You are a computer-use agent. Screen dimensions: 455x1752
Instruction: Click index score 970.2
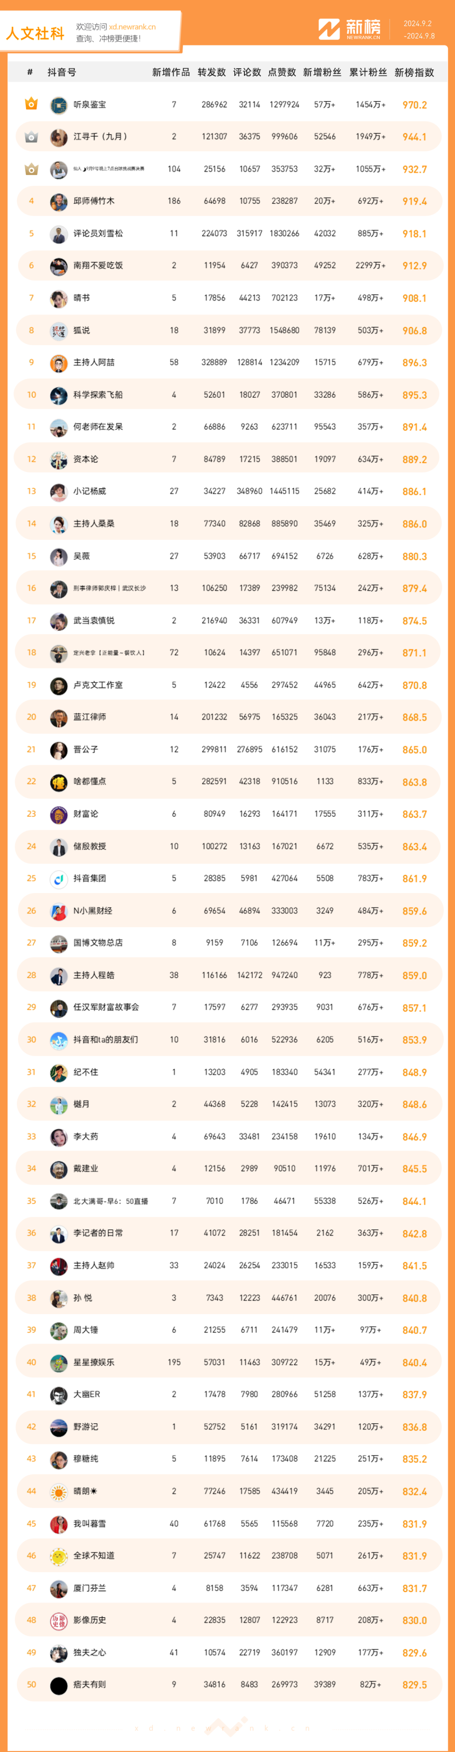tap(414, 105)
